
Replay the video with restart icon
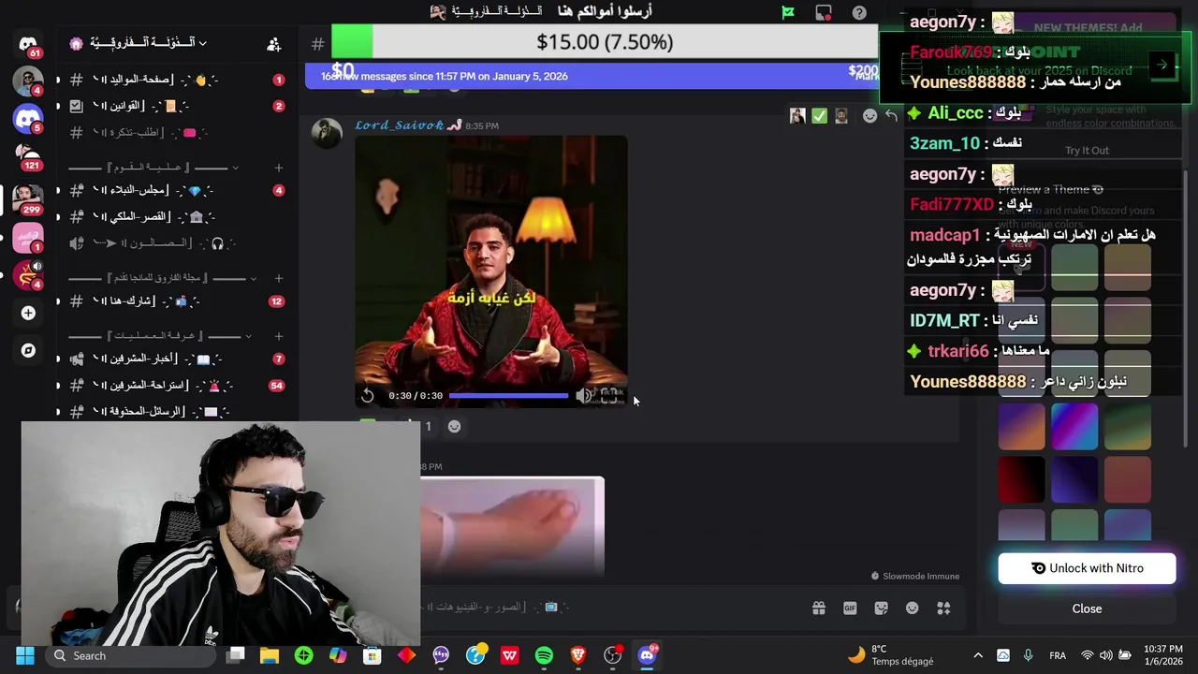pyautogui.click(x=368, y=396)
